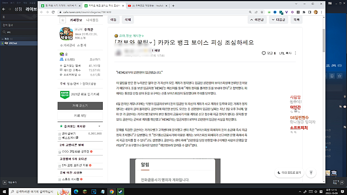
Task: Show hidden system tray icons
Action: (x=300, y=192)
